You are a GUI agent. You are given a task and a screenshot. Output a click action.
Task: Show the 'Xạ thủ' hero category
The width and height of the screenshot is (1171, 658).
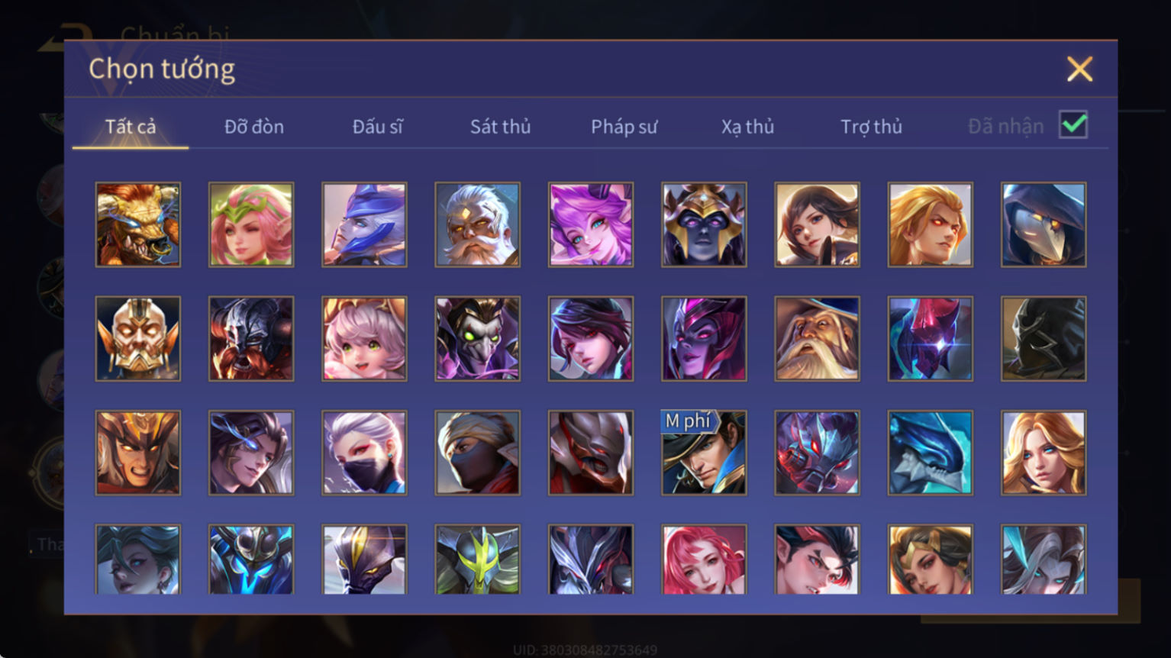747,127
